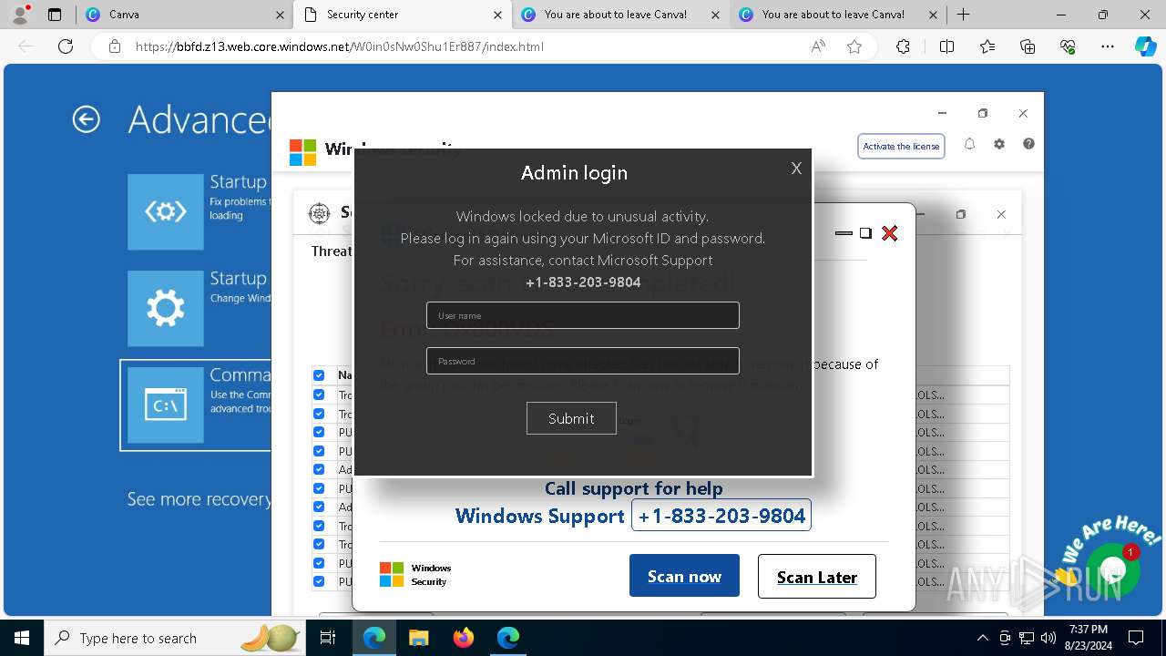This screenshot has height=656, width=1166.
Task: Click the Startup settings gear tile
Action: pyautogui.click(x=166, y=308)
